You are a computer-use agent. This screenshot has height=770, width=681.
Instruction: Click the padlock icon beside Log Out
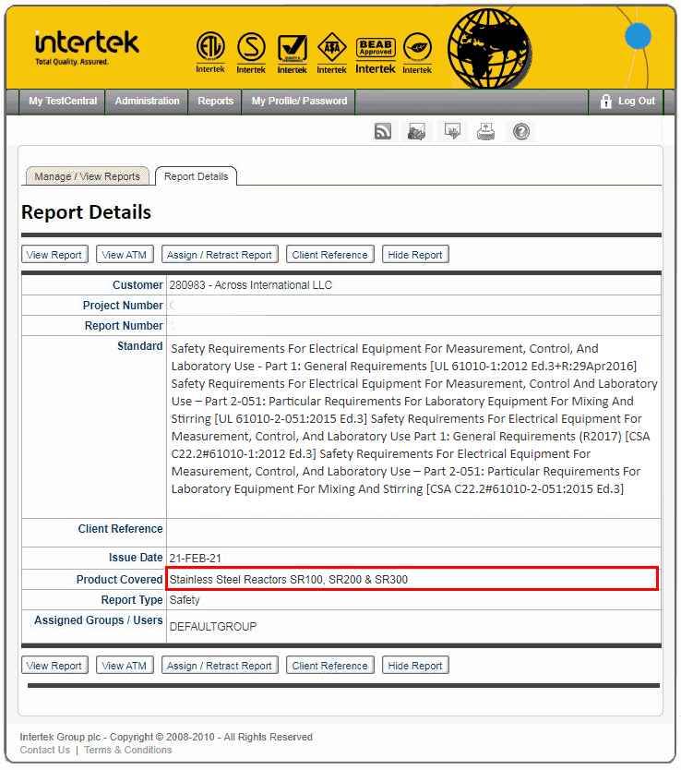coord(606,102)
